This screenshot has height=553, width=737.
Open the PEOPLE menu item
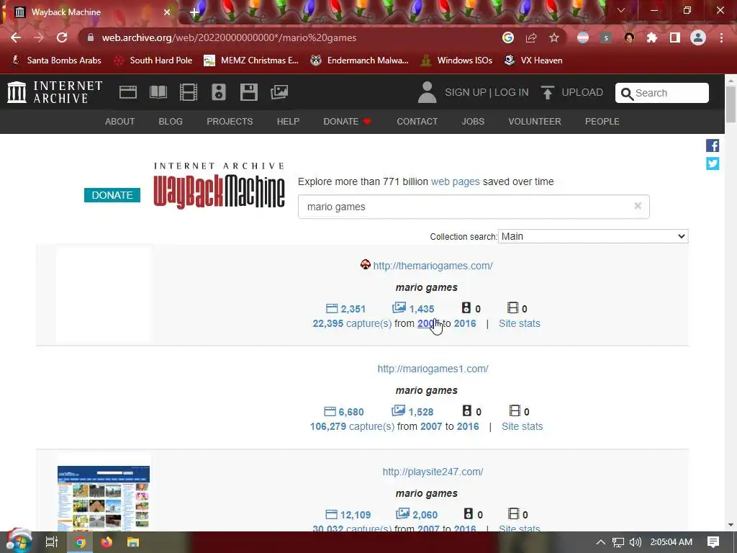(602, 121)
